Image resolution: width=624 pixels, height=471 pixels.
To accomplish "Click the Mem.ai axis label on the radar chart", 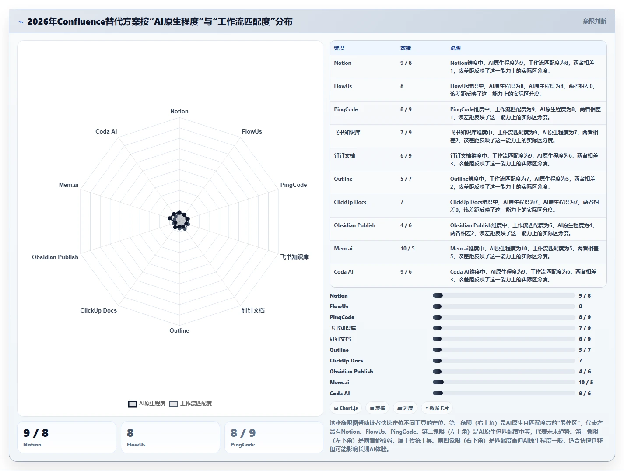I will [69, 185].
